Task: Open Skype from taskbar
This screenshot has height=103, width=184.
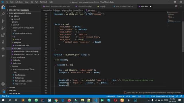Action: [109, 100]
